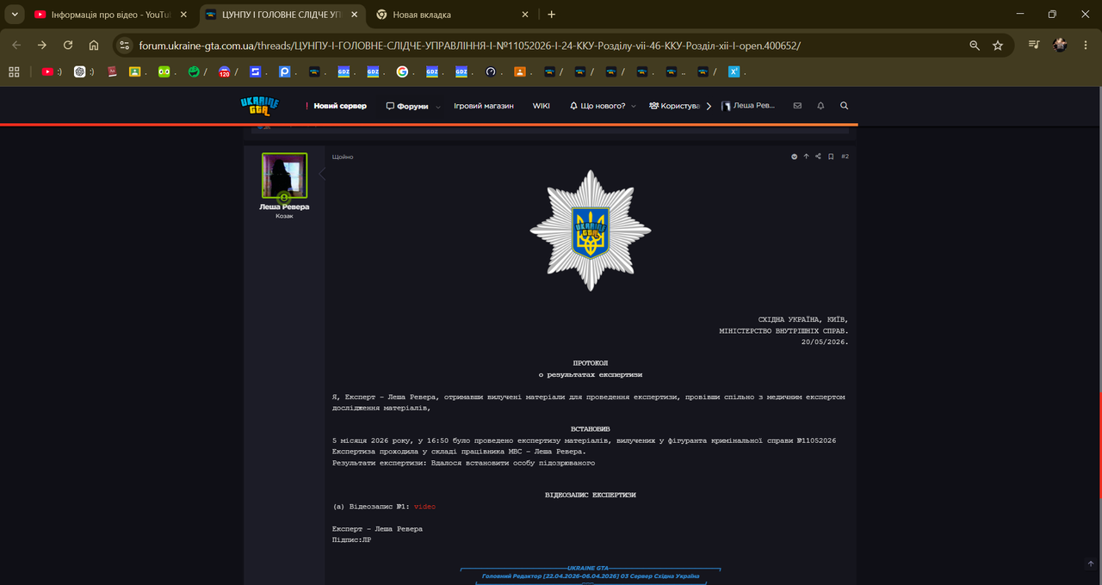The image size is (1102, 585).
Task: Open Користувачі in forum navigation
Action: coord(674,106)
